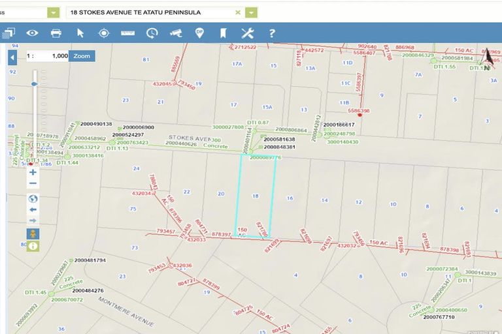Collapse the scale panel left arrow
Image resolution: width=502 pixels, height=334 pixels.
point(12,57)
